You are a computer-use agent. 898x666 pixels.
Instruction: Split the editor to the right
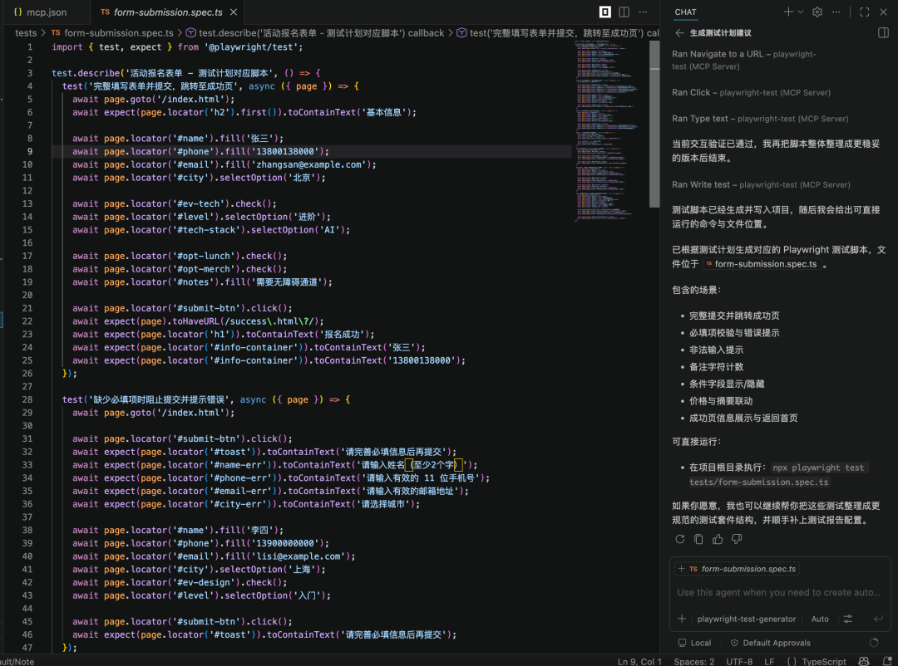click(624, 12)
